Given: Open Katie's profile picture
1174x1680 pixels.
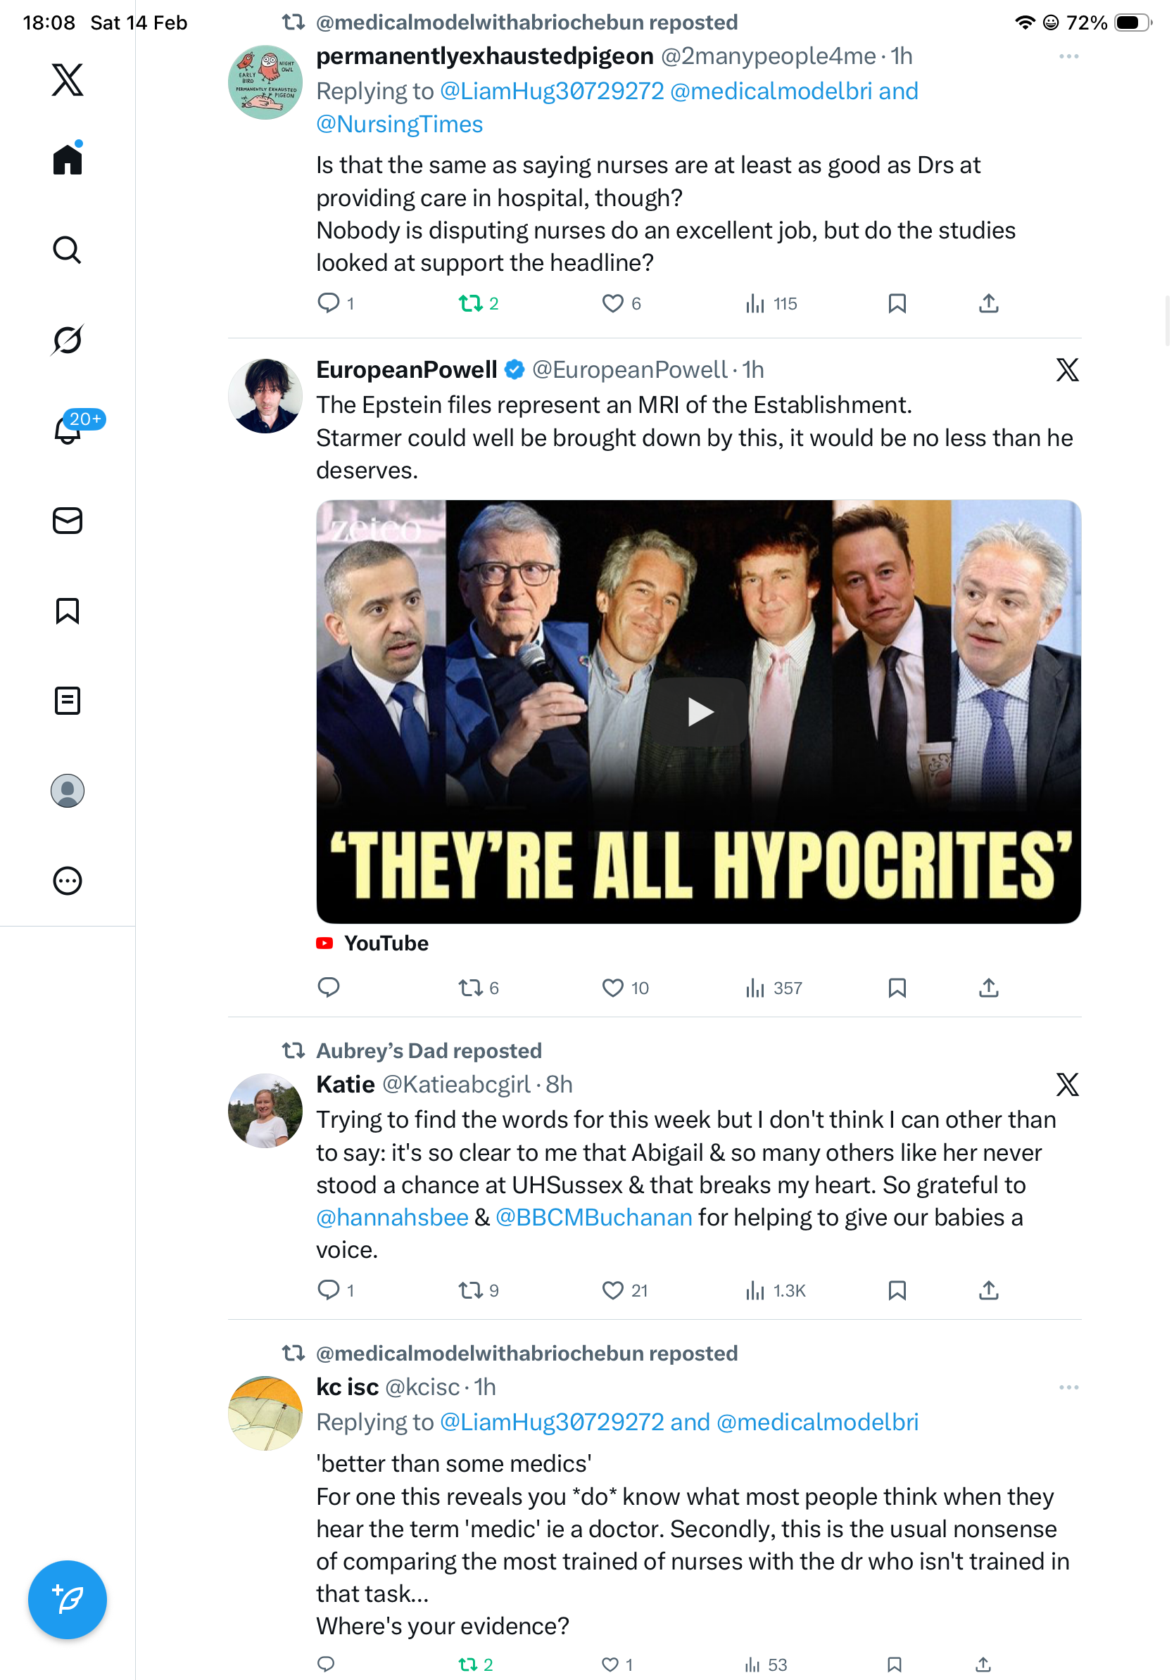Looking at the screenshot, I should 265,1110.
